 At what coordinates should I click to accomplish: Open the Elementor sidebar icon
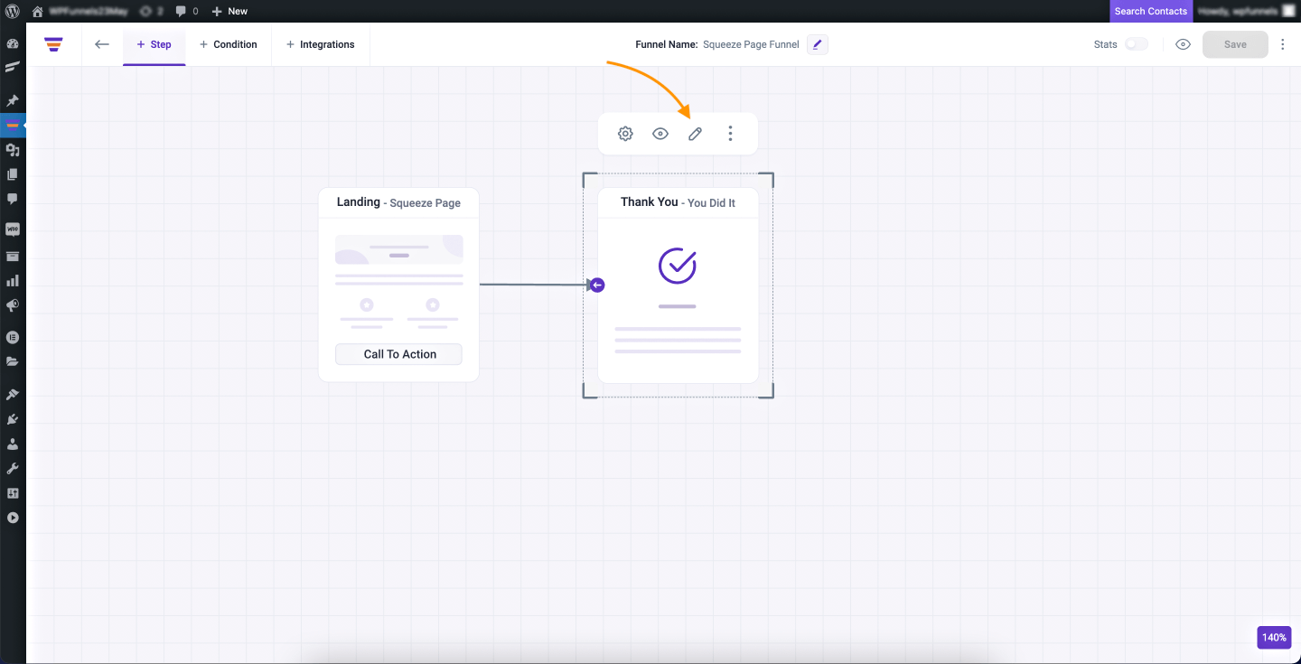(13, 337)
